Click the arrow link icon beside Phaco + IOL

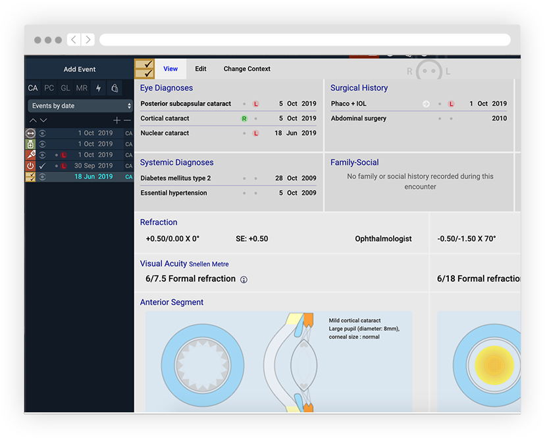coord(426,104)
